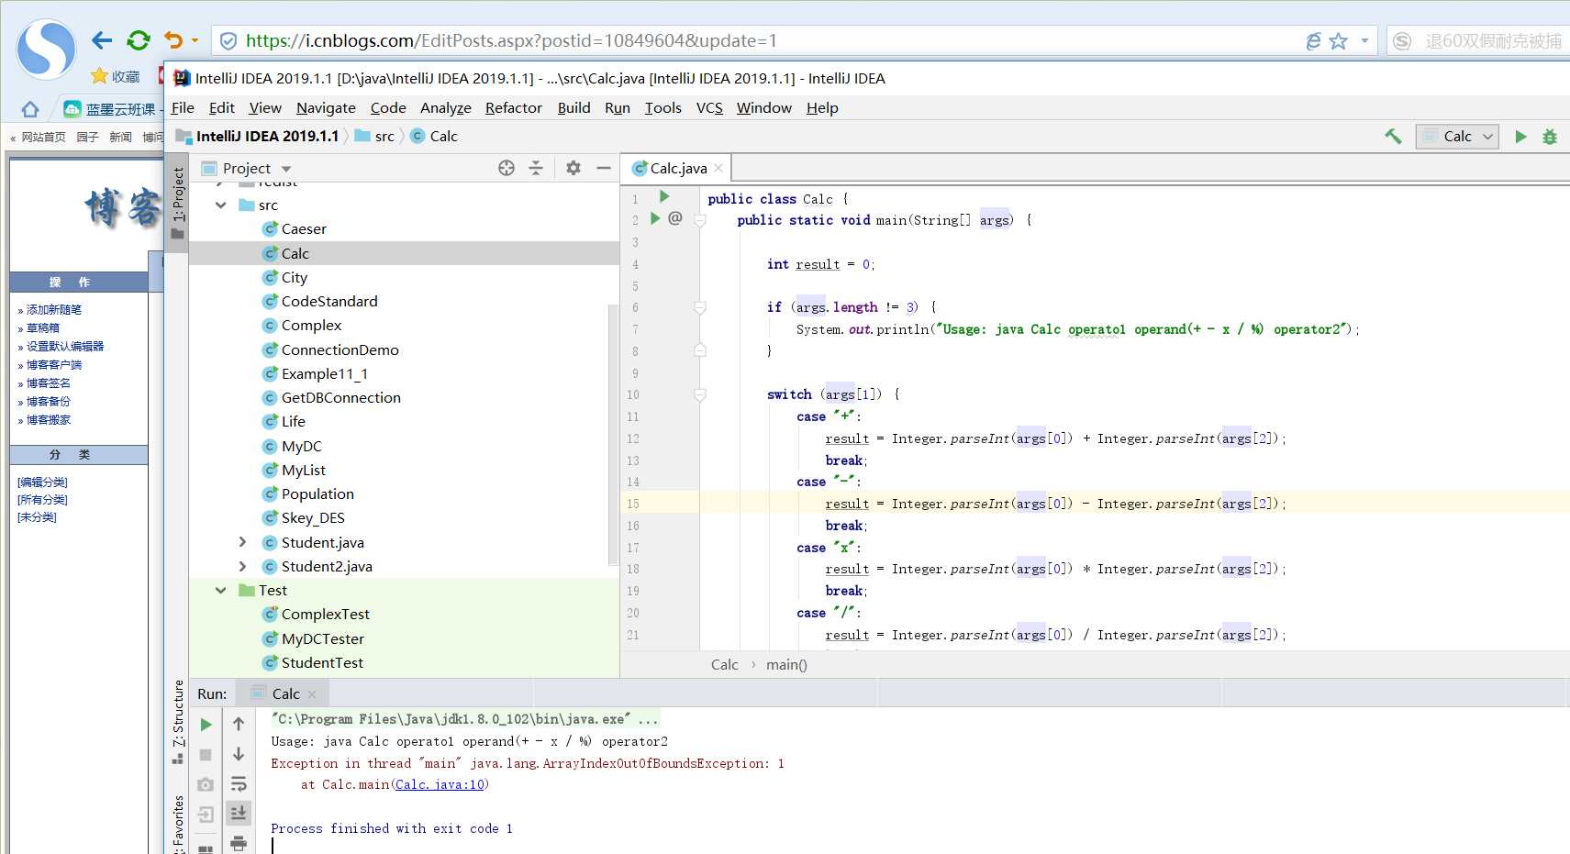
Task: Click the browser back arrow
Action: tap(102, 40)
